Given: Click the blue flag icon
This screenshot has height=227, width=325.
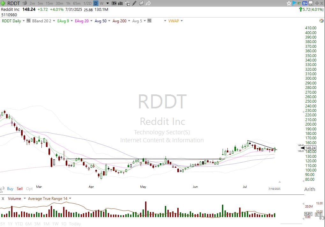Looking at the screenshot, I should click(294, 3).
